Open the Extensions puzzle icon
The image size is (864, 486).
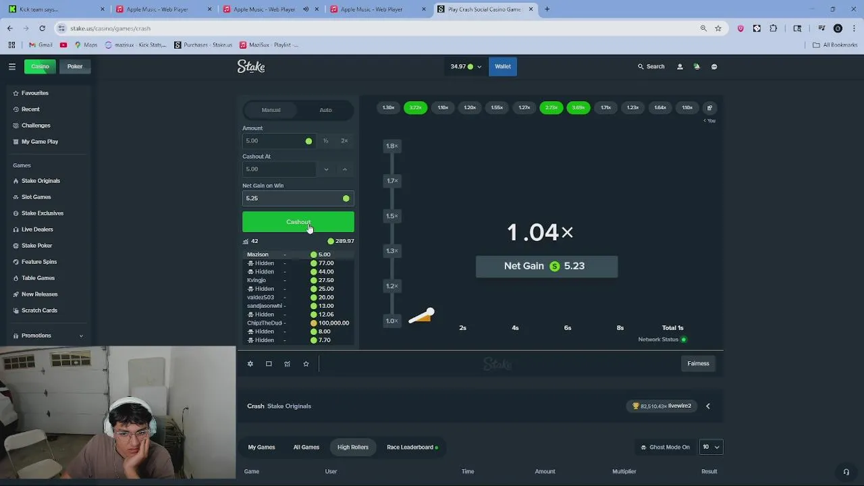[x=774, y=28]
